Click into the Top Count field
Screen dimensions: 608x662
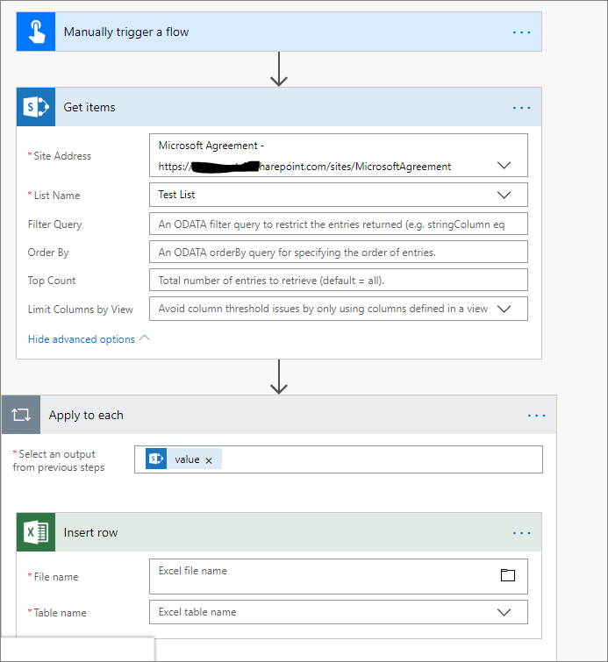coord(338,281)
